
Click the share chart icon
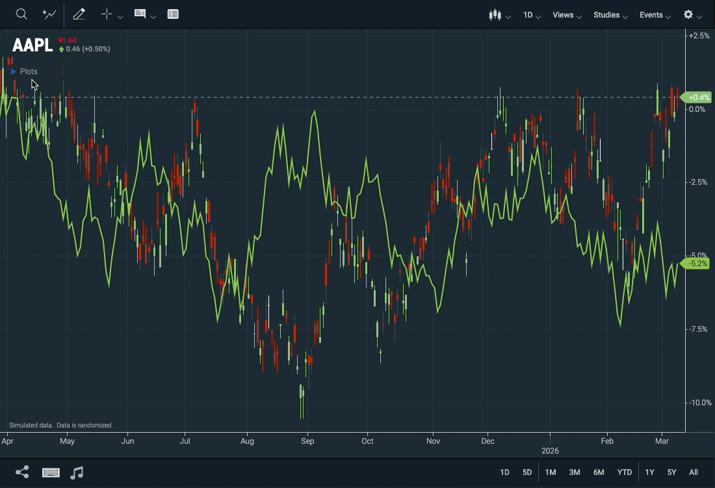coord(22,472)
